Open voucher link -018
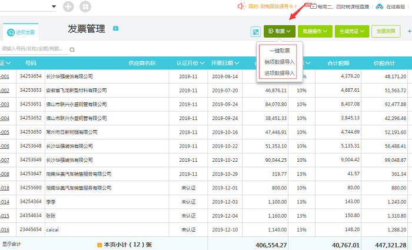The height and width of the screenshot is (250, 412). [5, 188]
